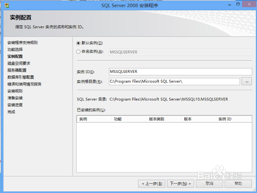
Task: Click the SQL Server setup title bar icon
Action: tap(7, 6)
